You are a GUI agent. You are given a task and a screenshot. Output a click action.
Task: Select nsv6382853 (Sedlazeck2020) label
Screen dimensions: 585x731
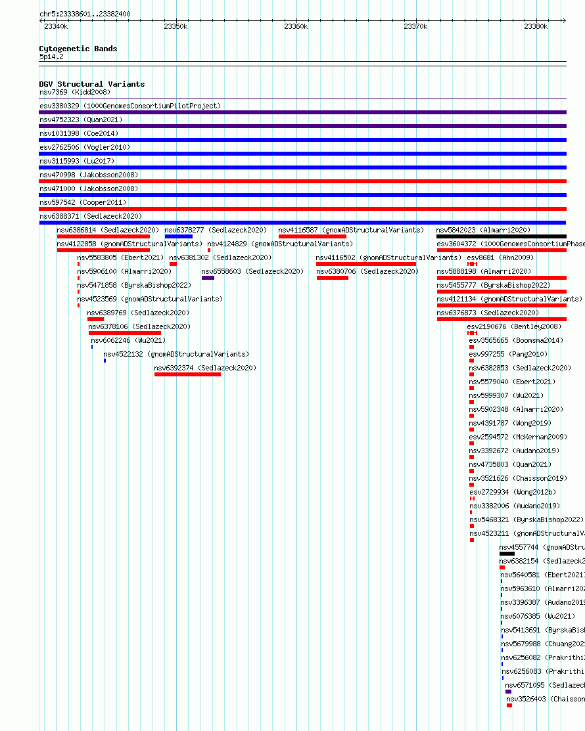520,368
